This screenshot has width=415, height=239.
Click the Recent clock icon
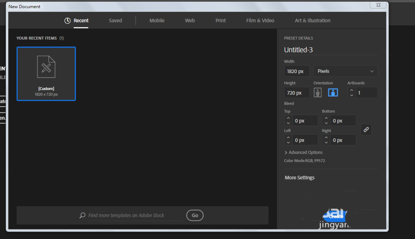pyautogui.click(x=68, y=20)
